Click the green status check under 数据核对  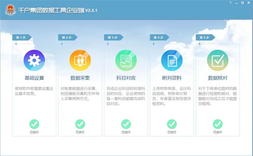[x=218, y=124]
